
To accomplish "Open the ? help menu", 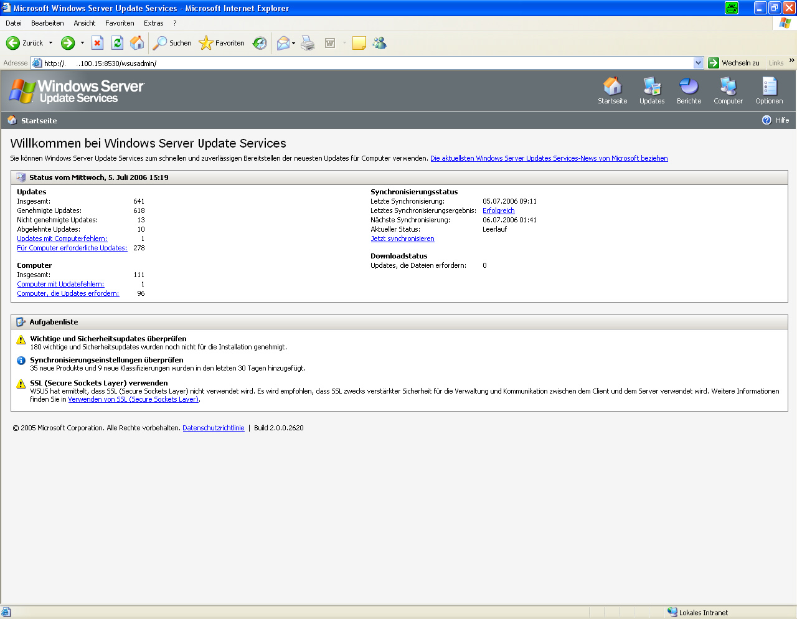I will [x=175, y=23].
